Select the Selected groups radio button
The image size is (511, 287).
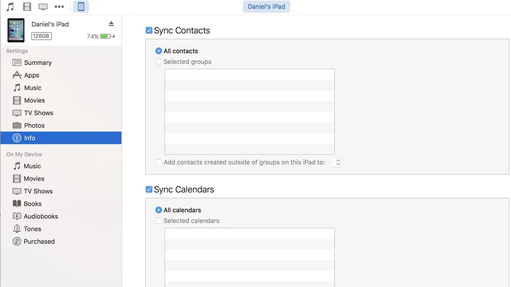[158, 62]
